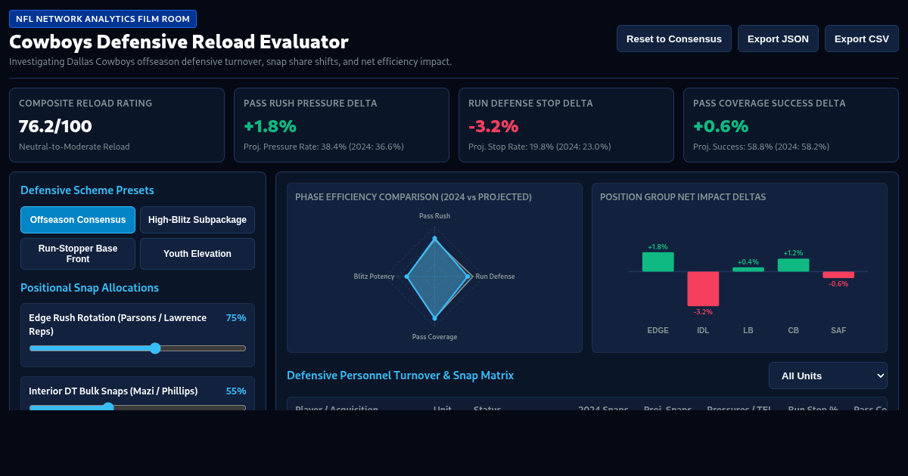The height and width of the screenshot is (476, 908).
Task: Click the EDGE green bar in chart
Action: pos(658,261)
